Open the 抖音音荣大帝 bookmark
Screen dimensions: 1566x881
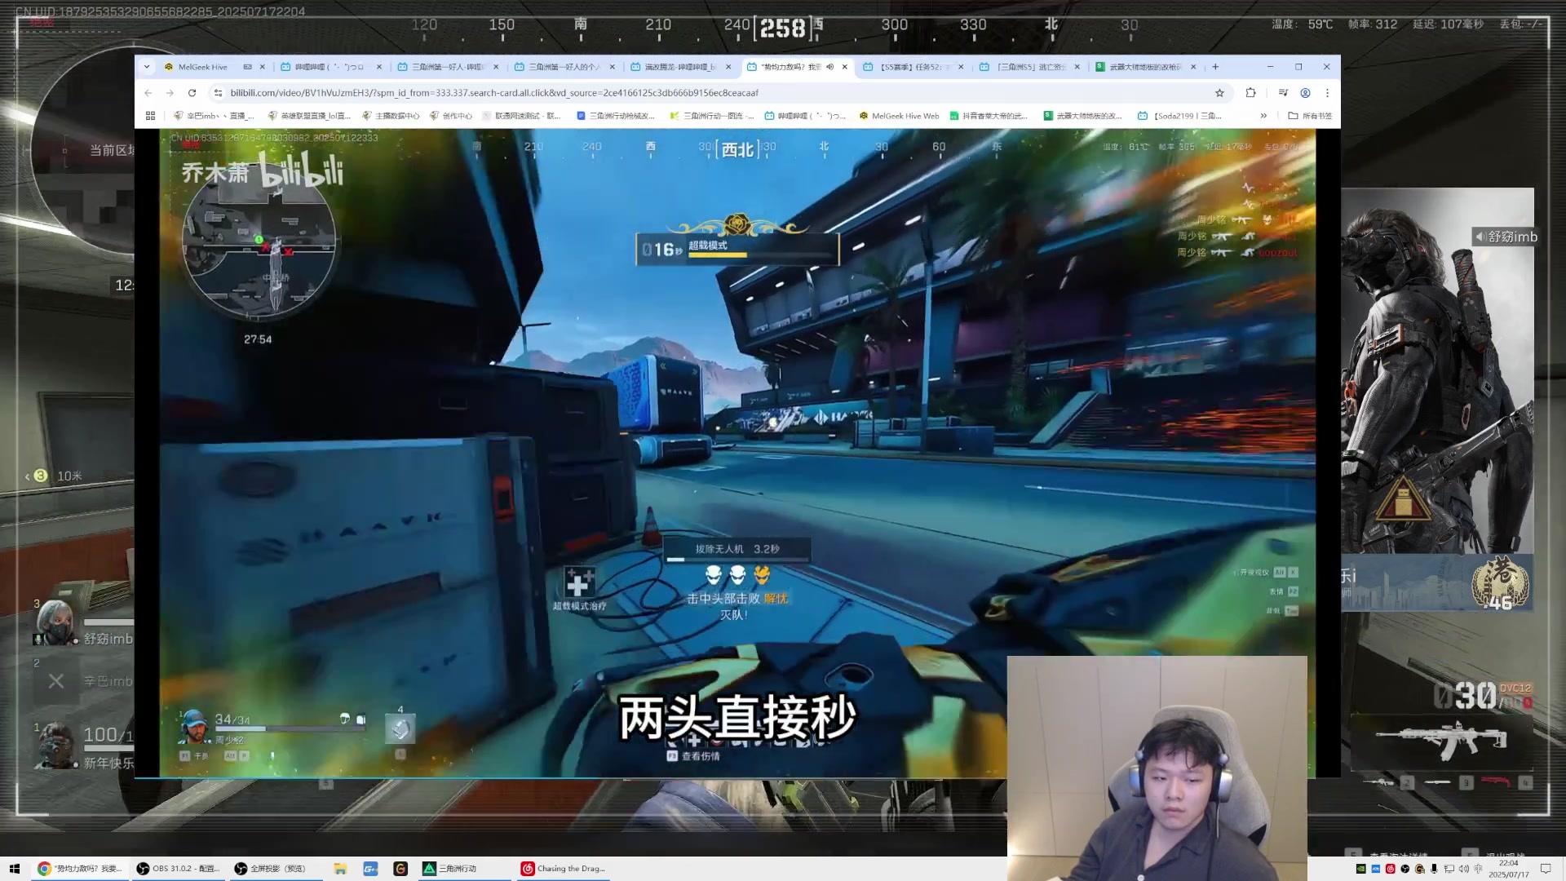989,116
